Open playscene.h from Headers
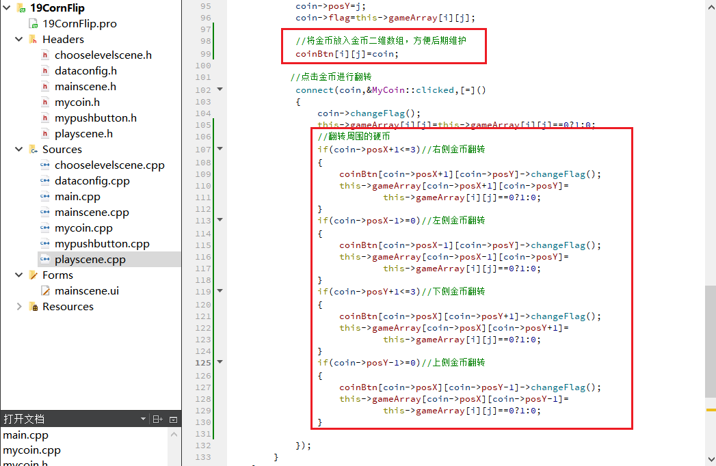The height and width of the screenshot is (466, 716). [83, 134]
